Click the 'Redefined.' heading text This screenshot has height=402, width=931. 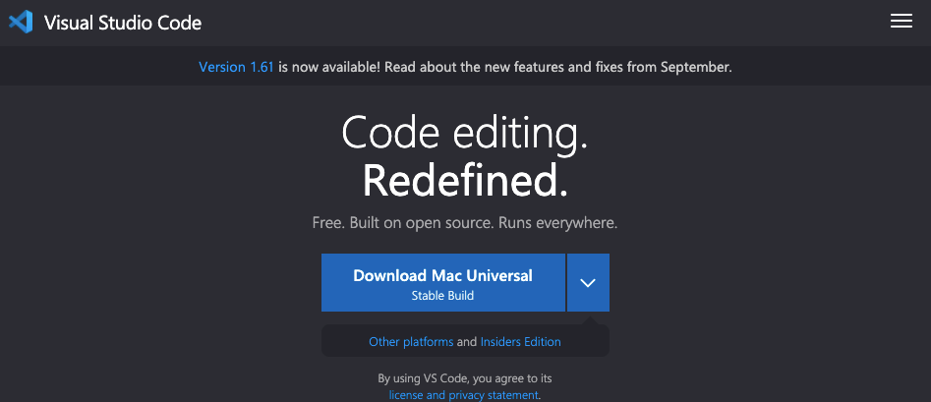[x=465, y=181]
